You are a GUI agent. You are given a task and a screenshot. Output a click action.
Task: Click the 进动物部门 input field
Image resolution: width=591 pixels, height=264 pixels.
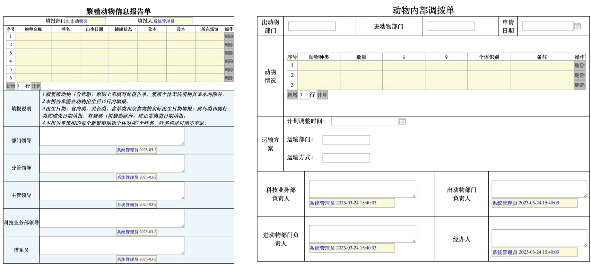pyautogui.click(x=450, y=26)
